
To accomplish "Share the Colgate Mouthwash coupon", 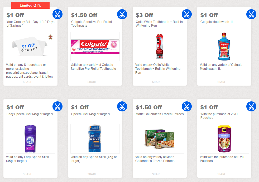I will [x=221, y=82].
